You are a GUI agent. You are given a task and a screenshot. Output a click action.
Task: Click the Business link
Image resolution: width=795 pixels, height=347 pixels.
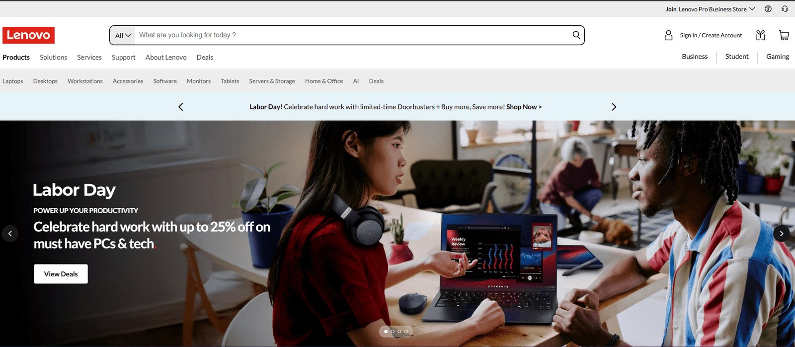(695, 57)
